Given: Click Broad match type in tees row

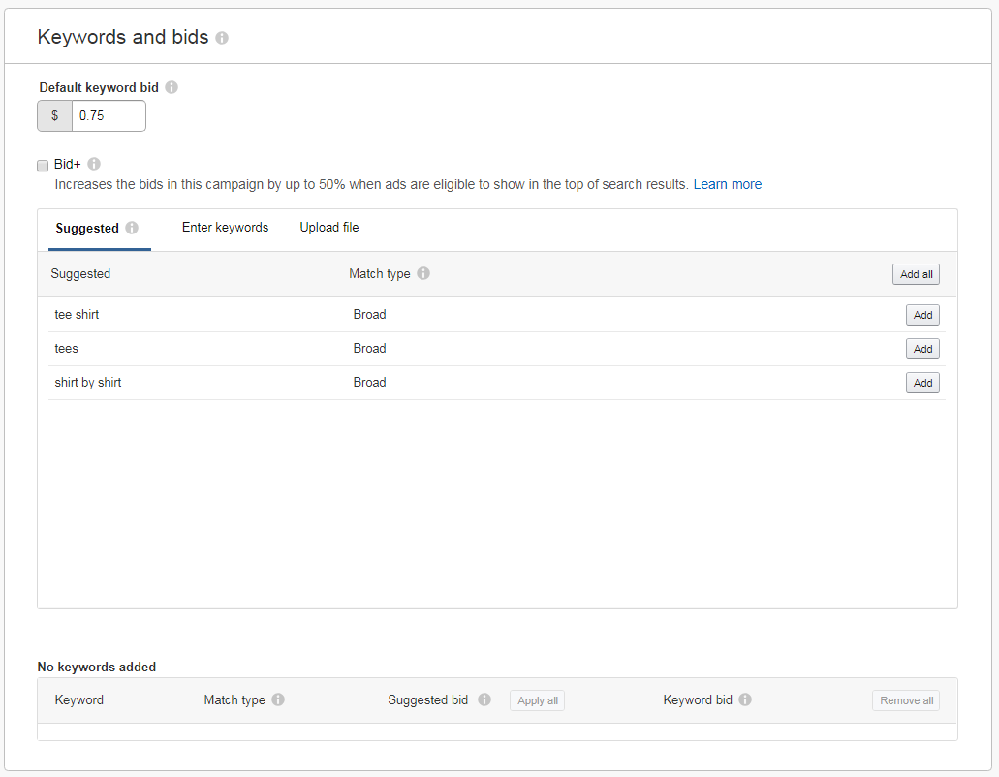Looking at the screenshot, I should pos(369,349).
